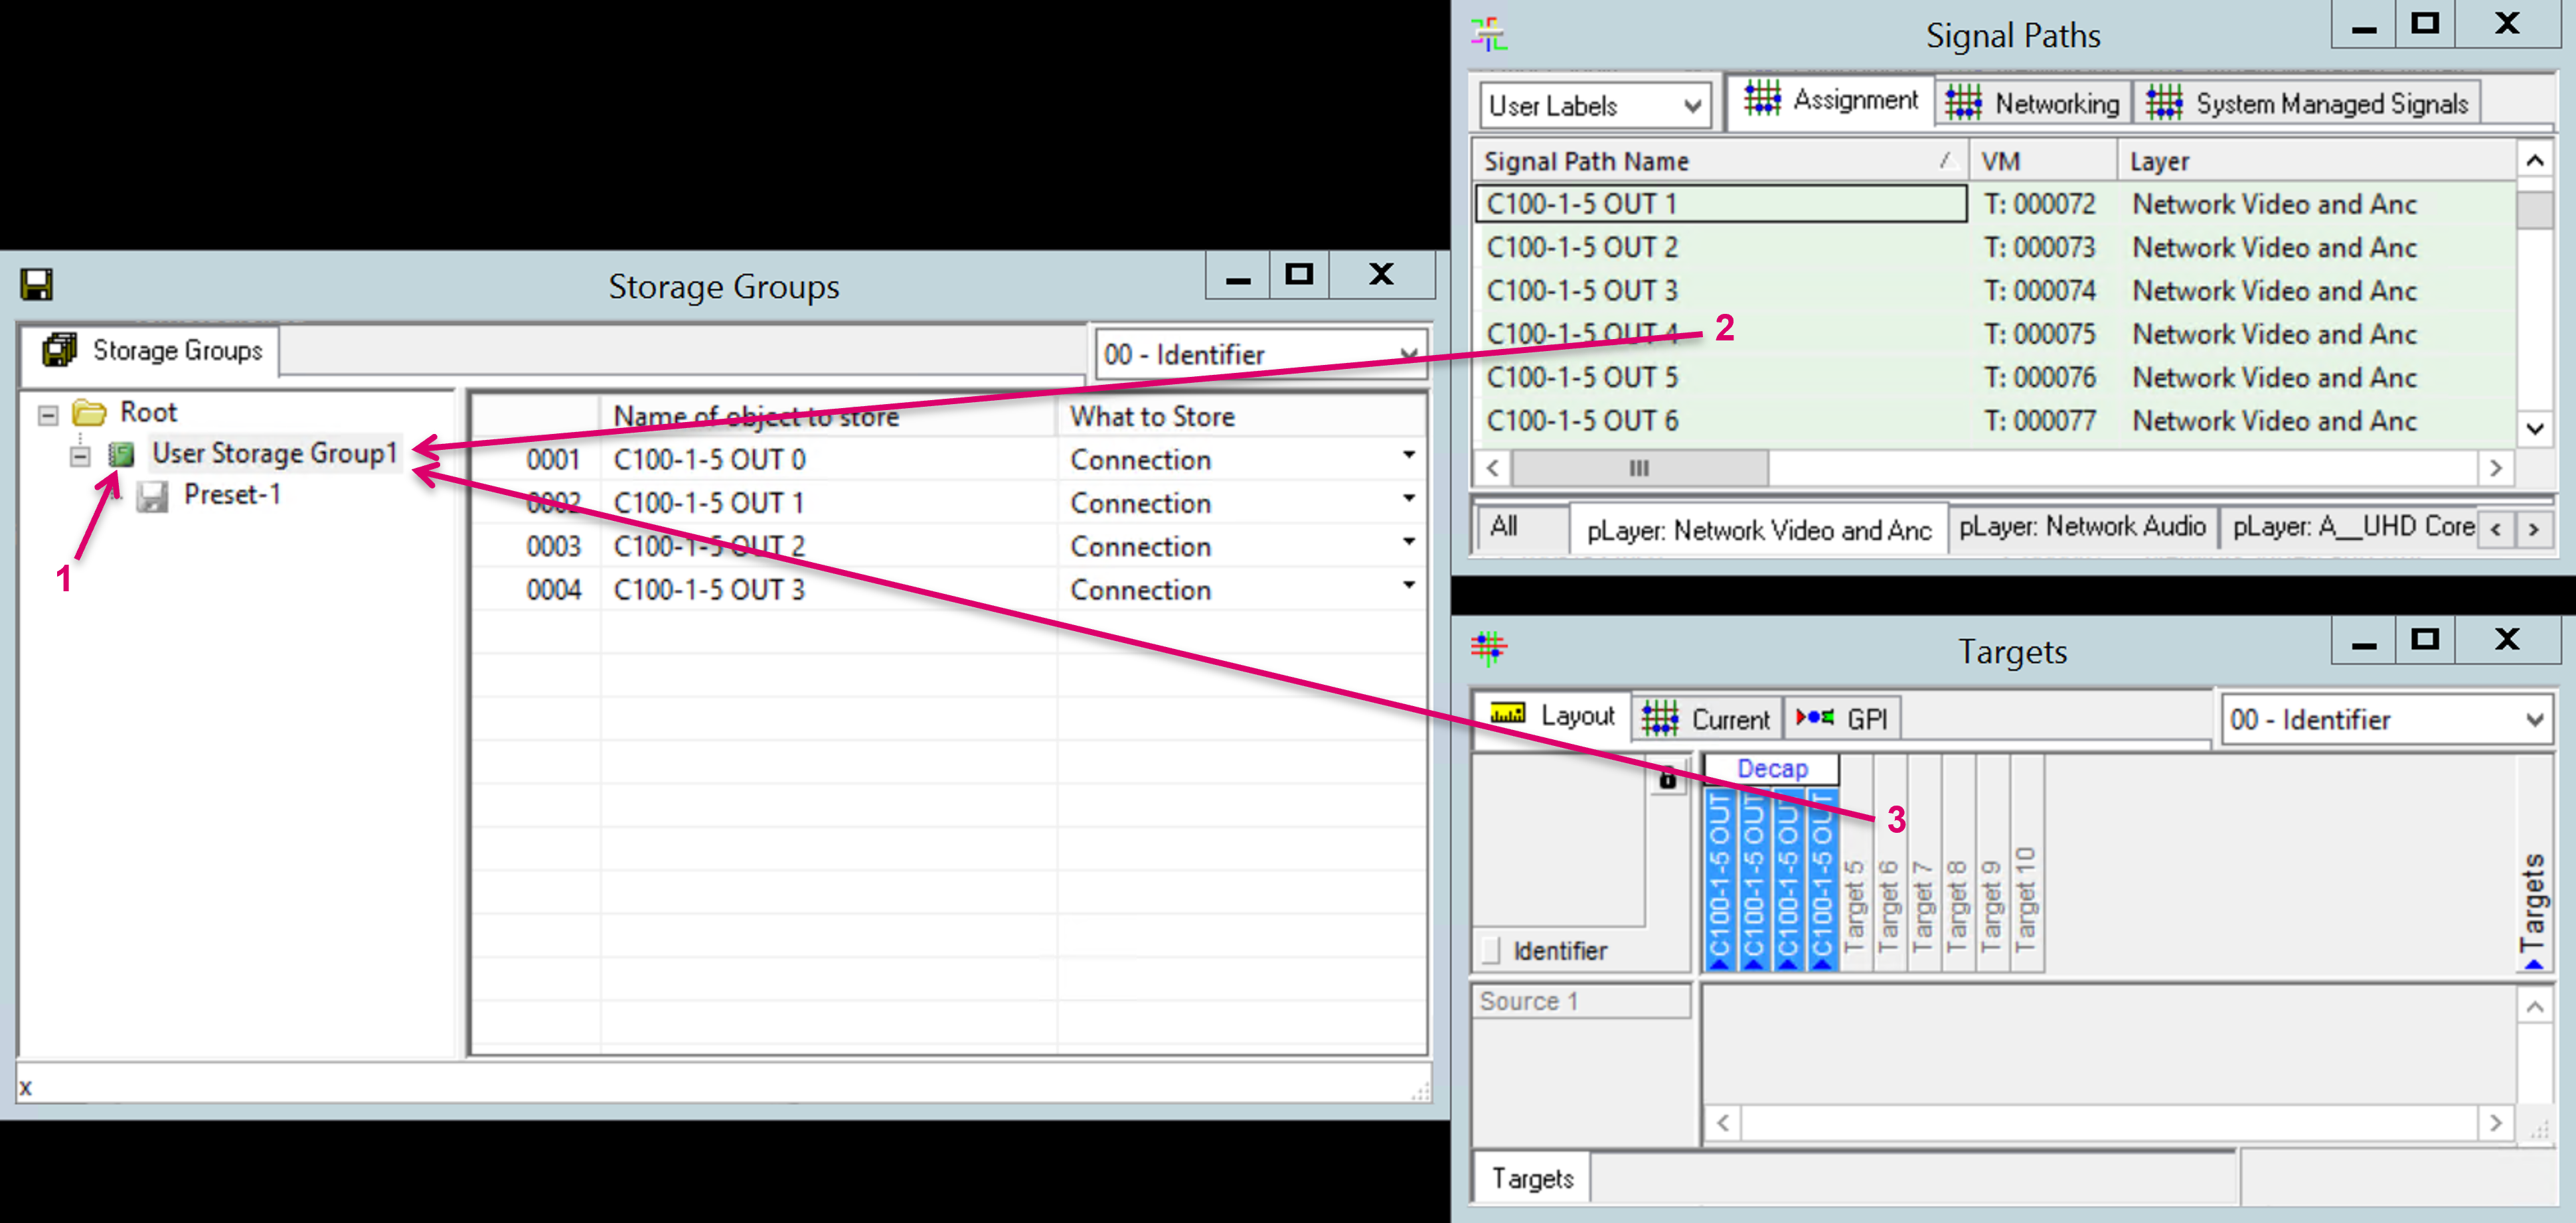Click the Signal Paths horizontal scrollbar thumb
This screenshot has width=2576, height=1223.
[x=1639, y=468]
